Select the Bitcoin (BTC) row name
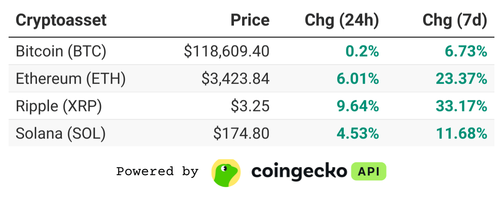The image size is (503, 197). (x=61, y=51)
